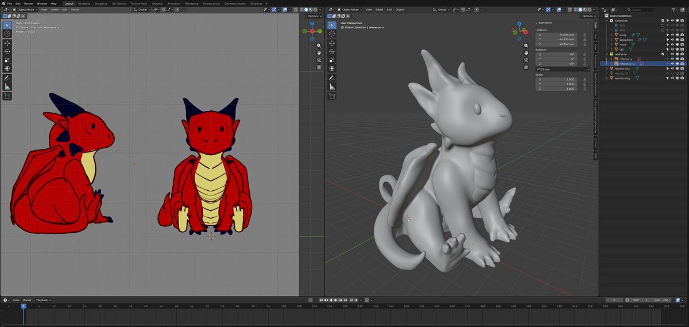
Task: Hide the handle-ring object via eye icon
Action: click(673, 78)
